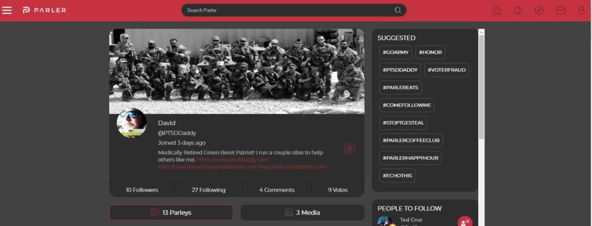Viewport: 592px width, 226px height.
Task: Select the #COMEFOLLOWME hashtag
Action: pos(407,105)
